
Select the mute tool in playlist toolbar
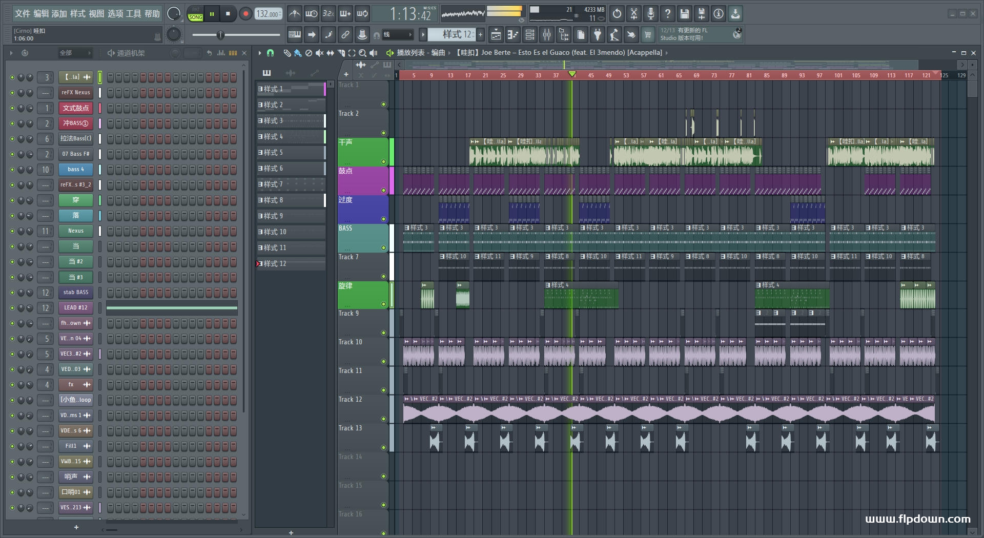tap(319, 53)
